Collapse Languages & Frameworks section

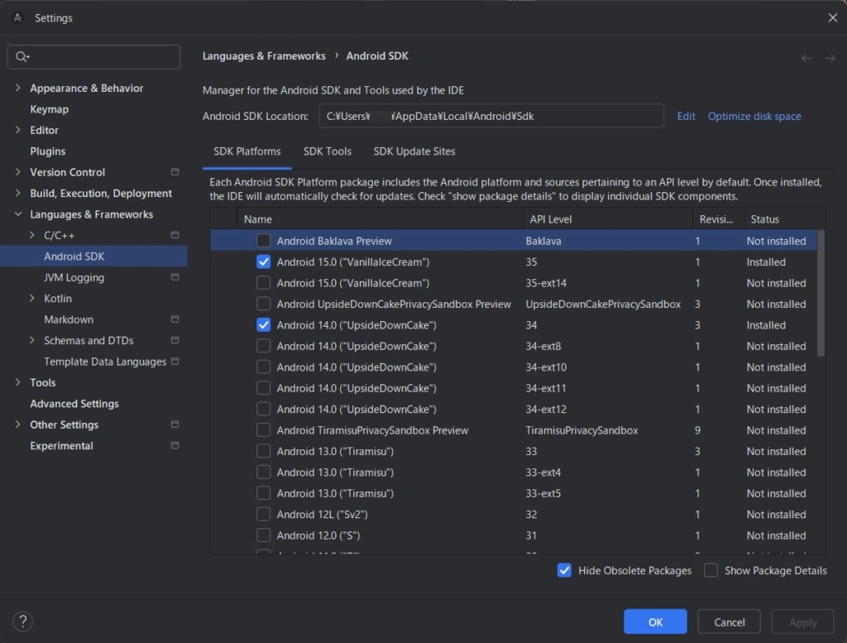[18, 214]
